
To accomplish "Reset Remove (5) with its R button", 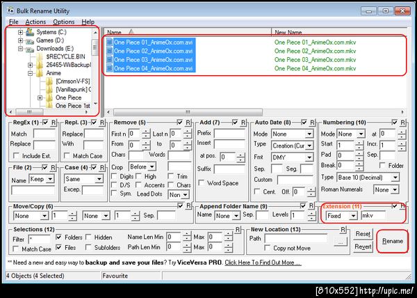I will tap(188, 123).
